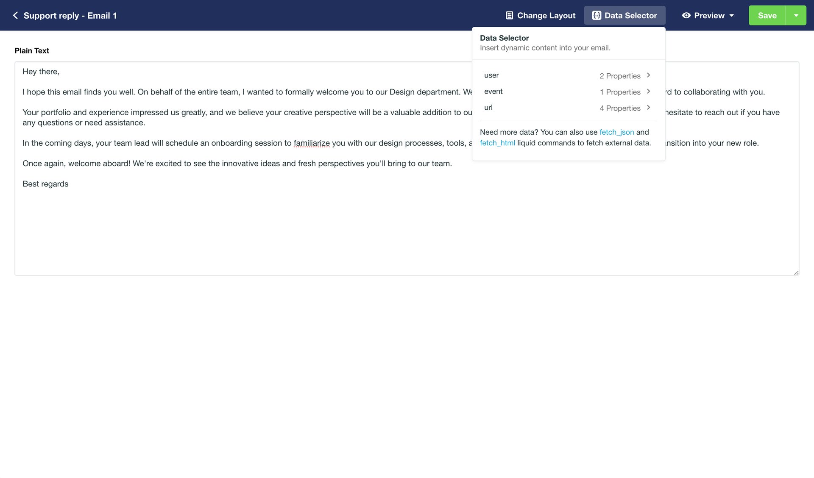This screenshot has width=814, height=478.
Task: Click the Data Selector braces icon
Action: click(x=597, y=16)
